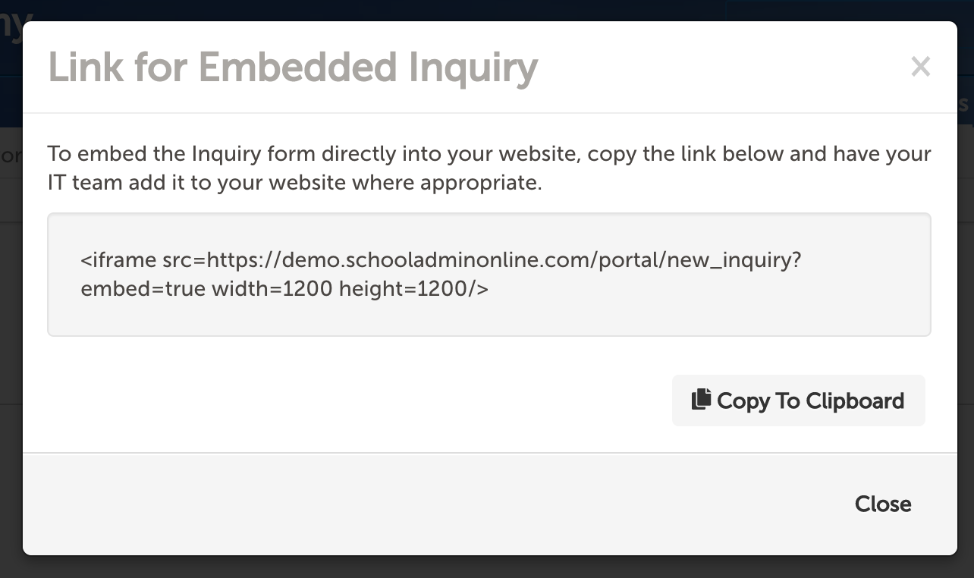Image resolution: width=974 pixels, height=578 pixels.
Task: Dismiss dialog with the X icon
Action: (920, 67)
